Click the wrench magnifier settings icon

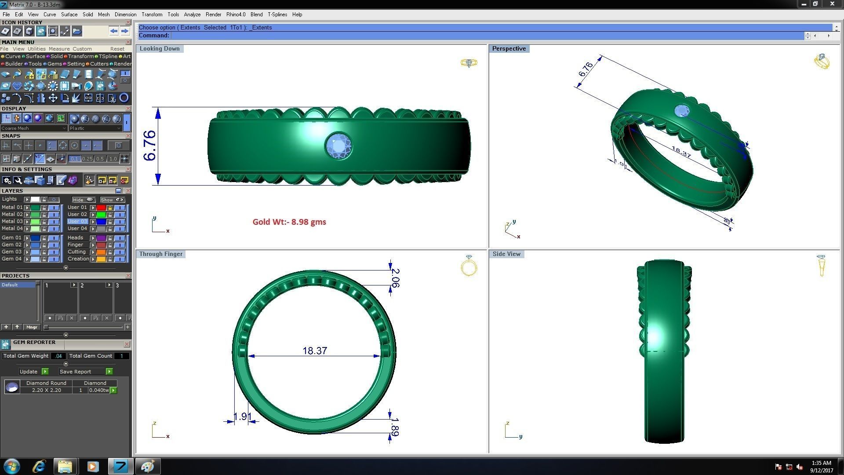(18, 180)
